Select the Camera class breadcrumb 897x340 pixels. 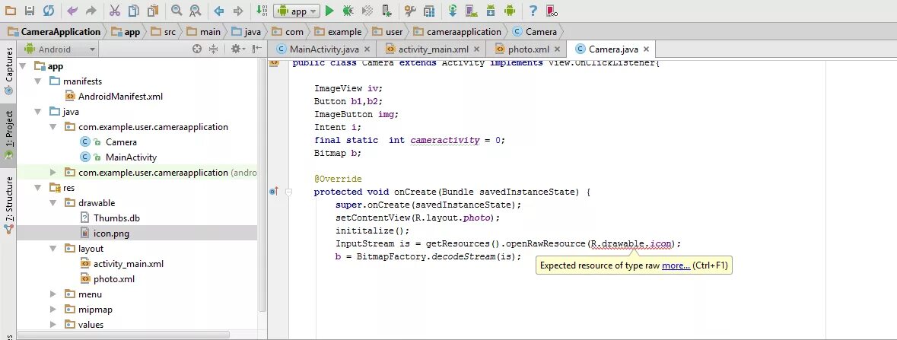point(535,32)
